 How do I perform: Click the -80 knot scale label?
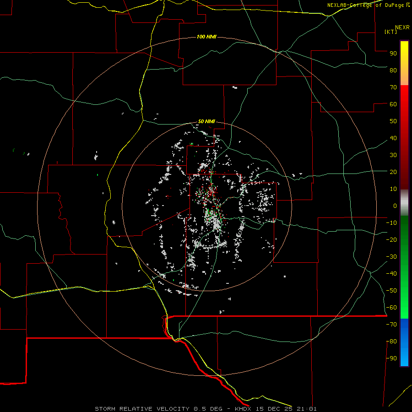391,342
